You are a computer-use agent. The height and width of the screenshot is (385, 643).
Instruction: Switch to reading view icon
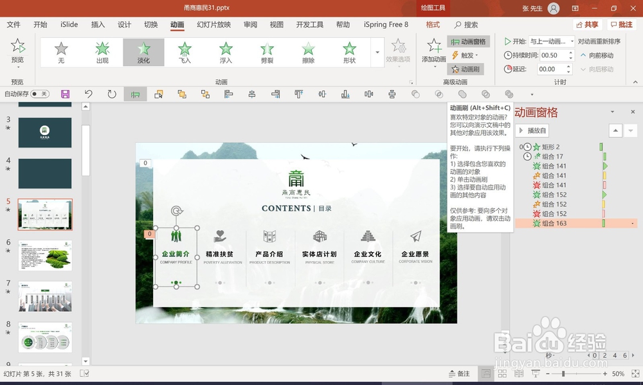click(x=519, y=373)
